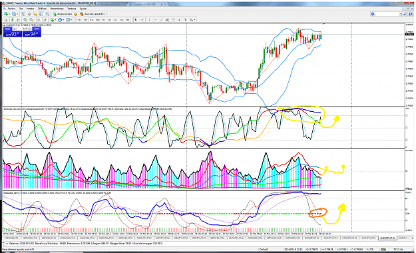The height and width of the screenshot is (253, 416).
Task: Increase the one-click trade volume arrow
Action: click(30, 29)
